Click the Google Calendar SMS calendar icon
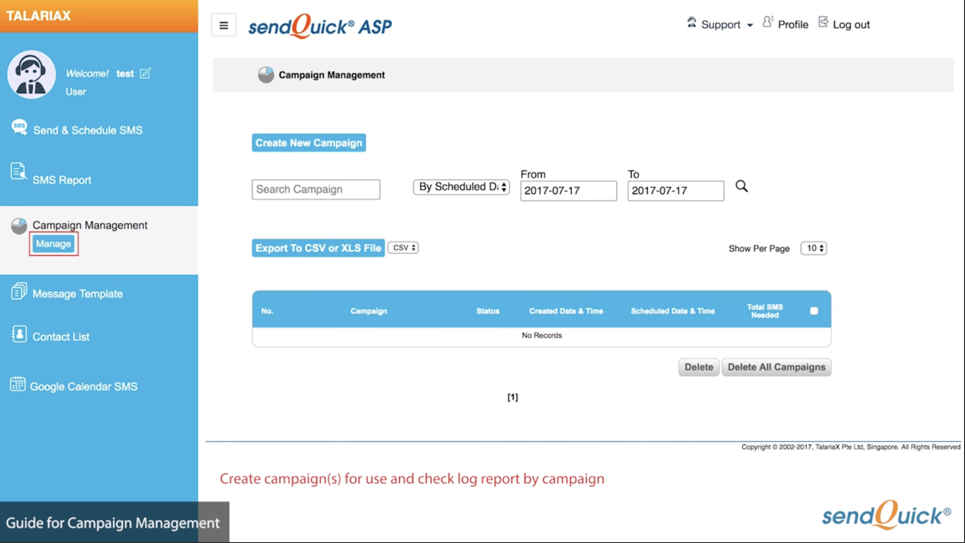This screenshot has width=965, height=543. [x=18, y=384]
